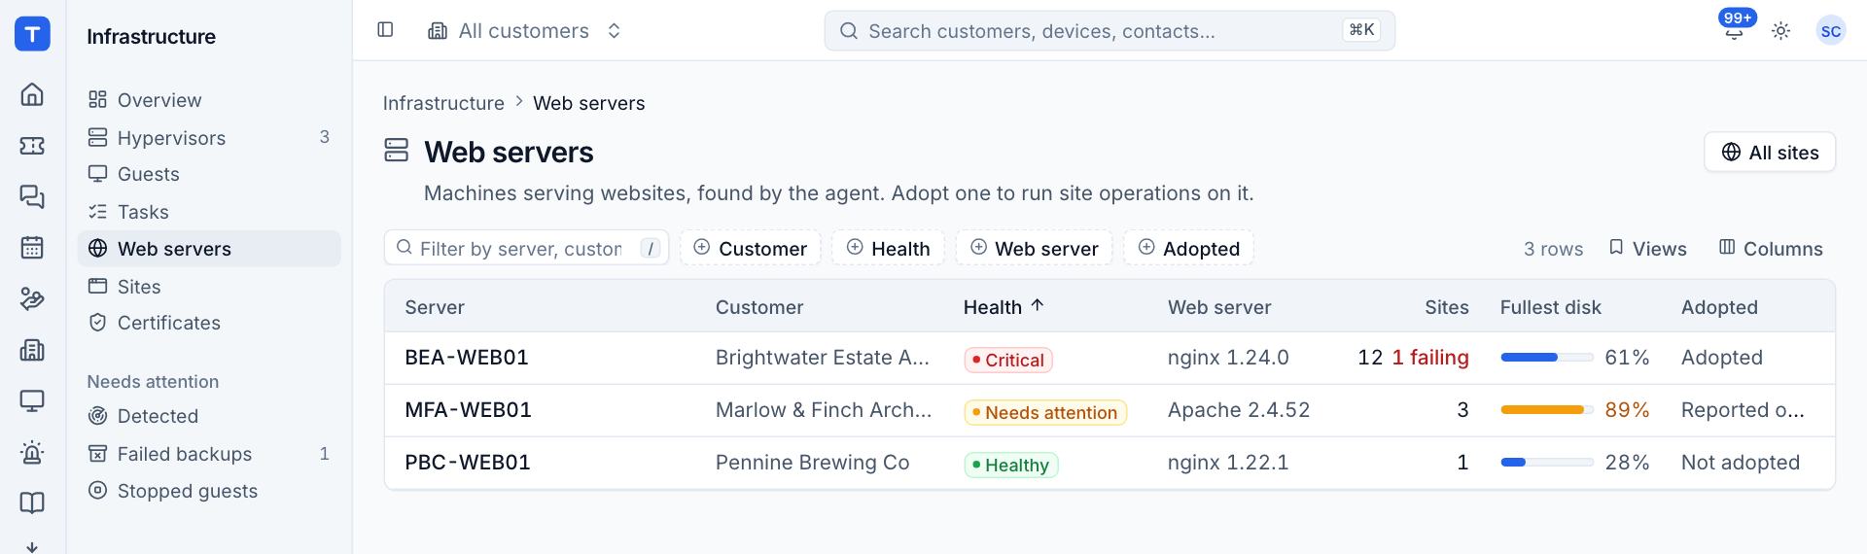Collapse the sidebar panel toggle
Image resolution: width=1867 pixels, height=554 pixels.
click(385, 30)
